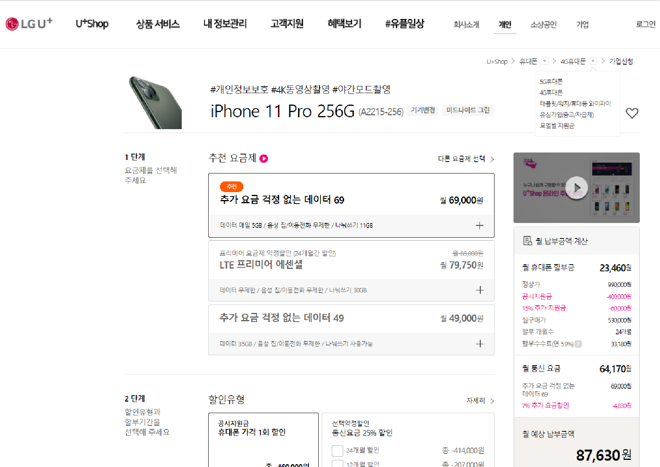Go to 회사소개 page
660x467 pixels.
coord(466,25)
